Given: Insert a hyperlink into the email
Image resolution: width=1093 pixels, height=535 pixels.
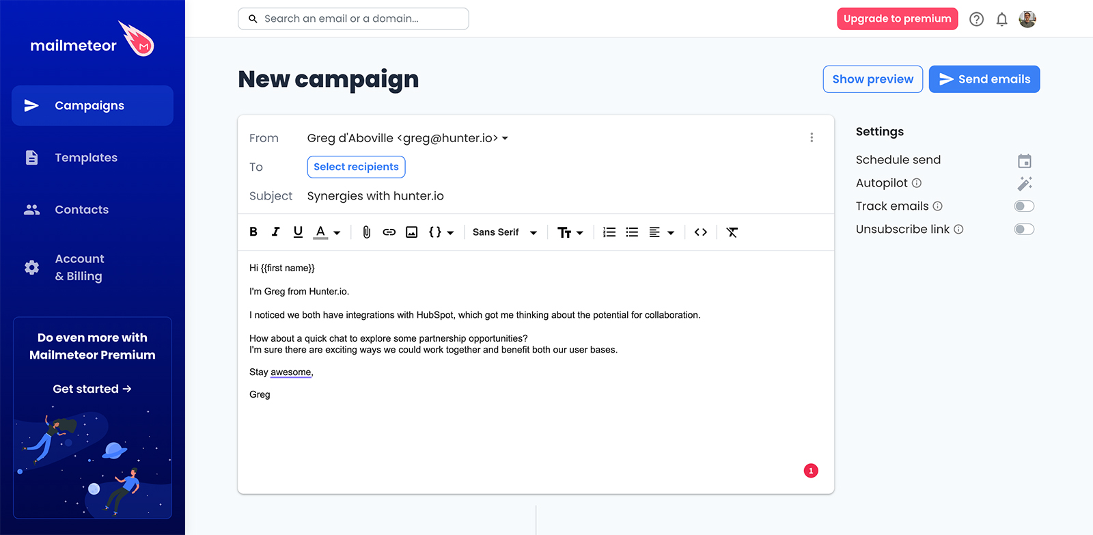Looking at the screenshot, I should pyautogui.click(x=389, y=232).
